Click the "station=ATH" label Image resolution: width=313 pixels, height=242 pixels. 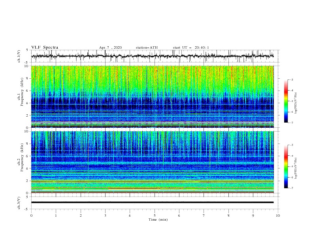coord(147,47)
